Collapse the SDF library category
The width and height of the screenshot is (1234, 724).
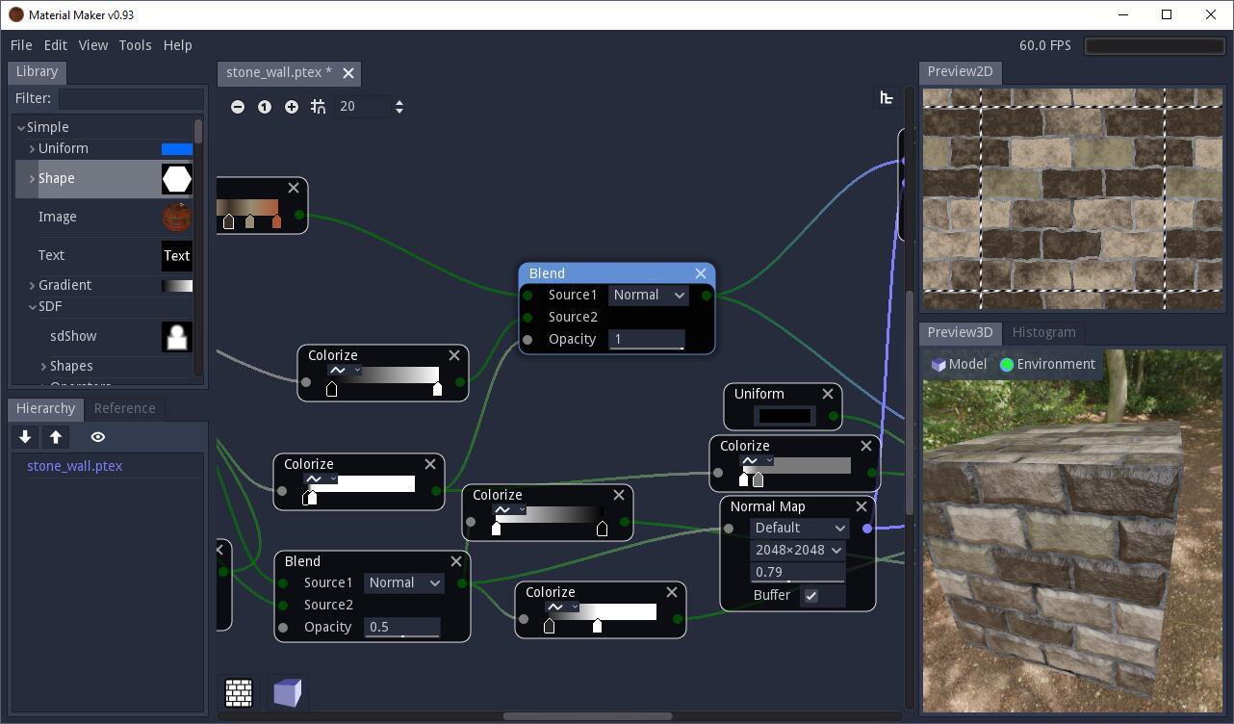(32, 307)
